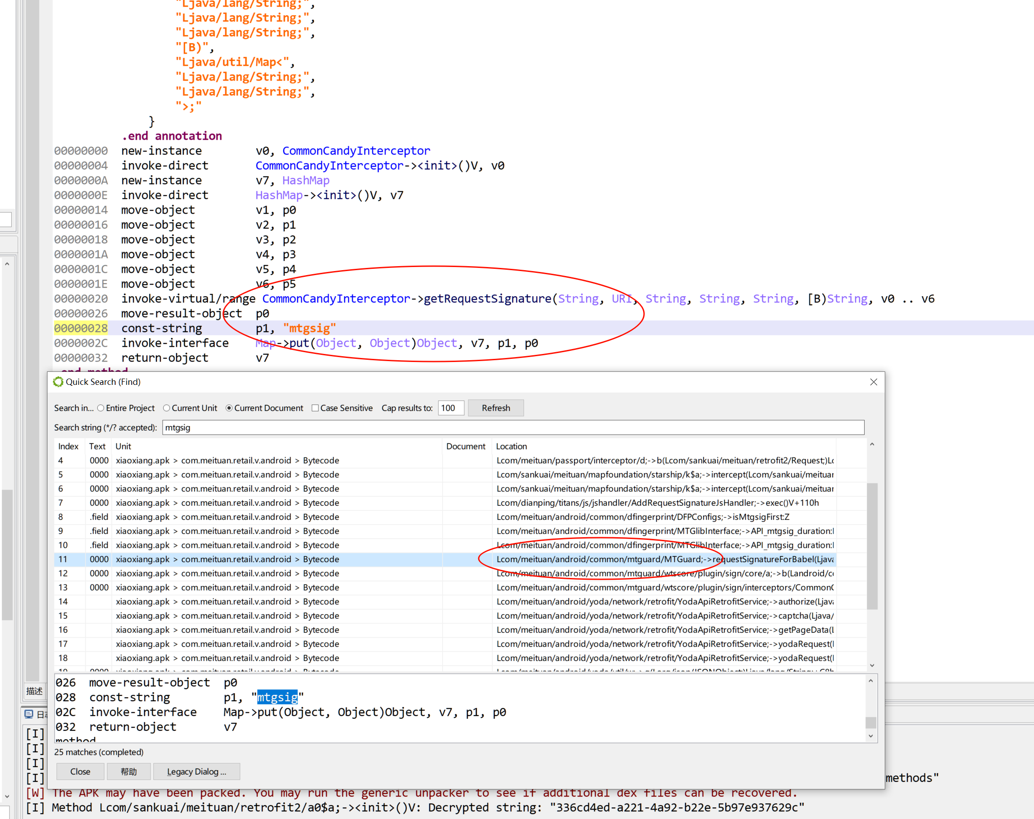Screen dimensions: 1034x819
Task: Select the Entire Project radio button
Action: [101, 408]
